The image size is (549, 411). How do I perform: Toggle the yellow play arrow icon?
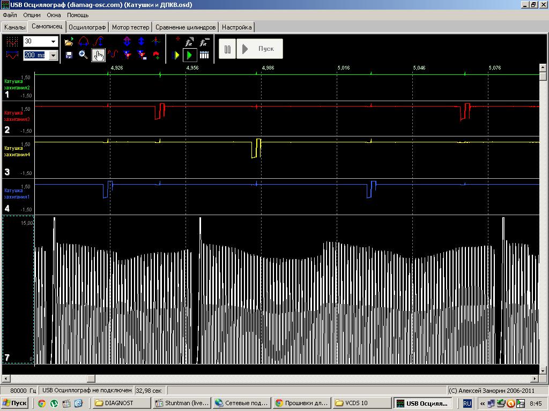tap(176, 55)
